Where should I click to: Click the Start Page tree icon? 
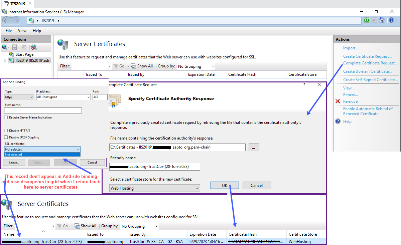(12, 54)
